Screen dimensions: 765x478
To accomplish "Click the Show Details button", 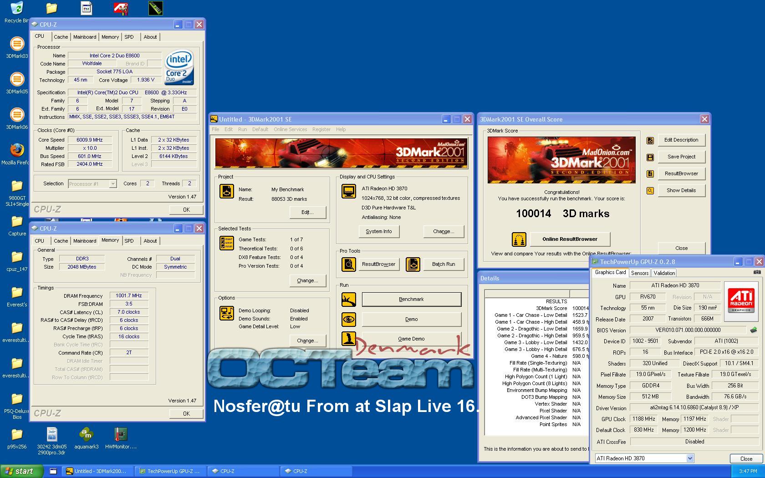I will click(681, 190).
